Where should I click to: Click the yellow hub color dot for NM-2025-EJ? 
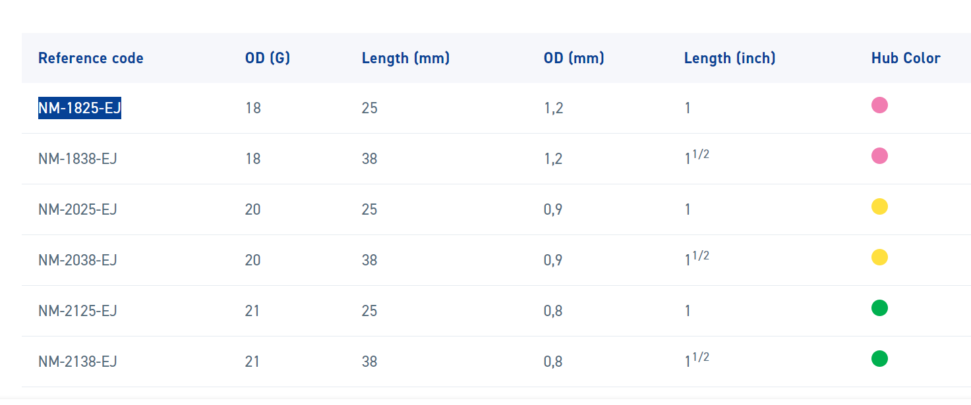[879, 207]
